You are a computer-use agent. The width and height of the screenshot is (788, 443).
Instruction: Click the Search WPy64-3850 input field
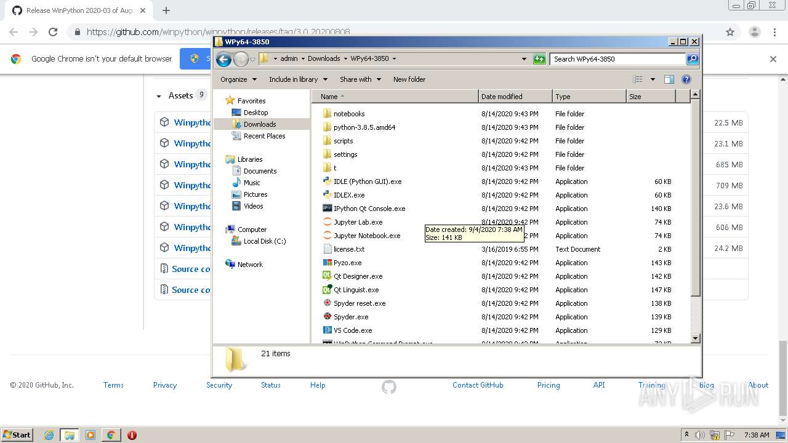618,59
